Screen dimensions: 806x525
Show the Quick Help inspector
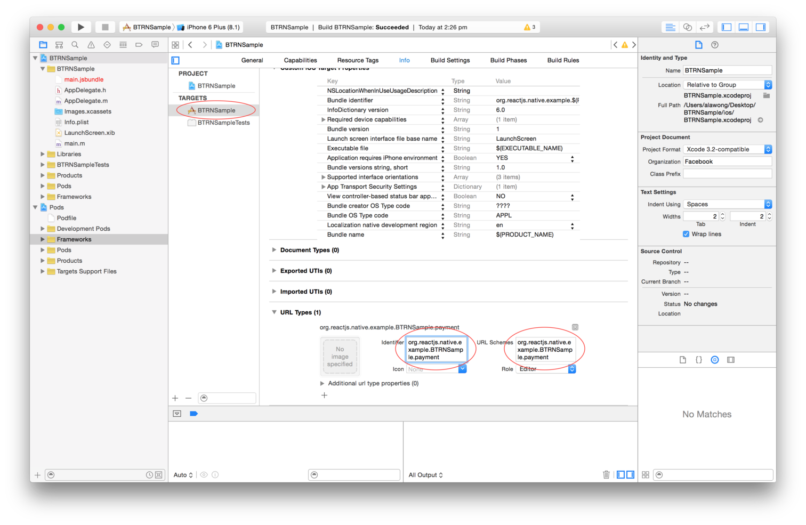tap(715, 45)
